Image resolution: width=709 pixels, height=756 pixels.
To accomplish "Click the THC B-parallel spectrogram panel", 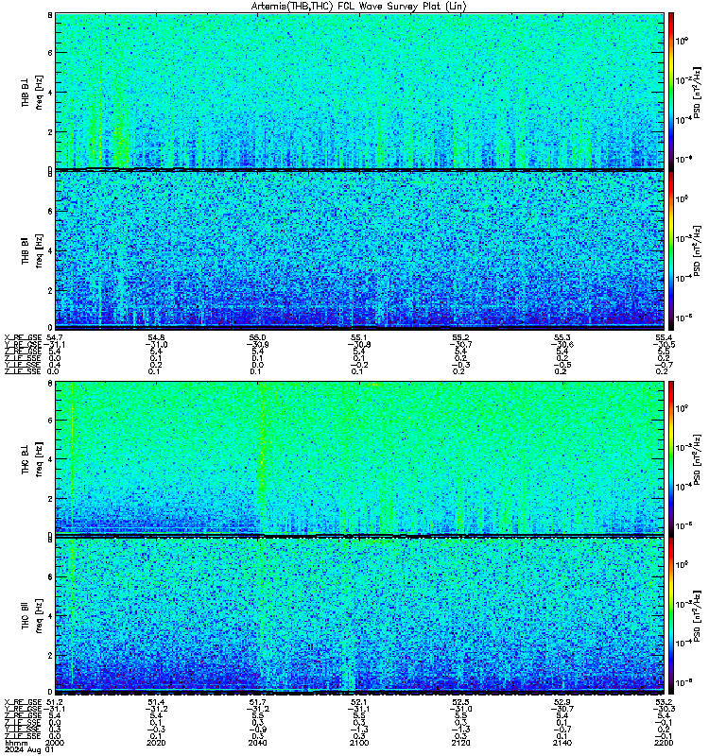I will (x=359, y=616).
